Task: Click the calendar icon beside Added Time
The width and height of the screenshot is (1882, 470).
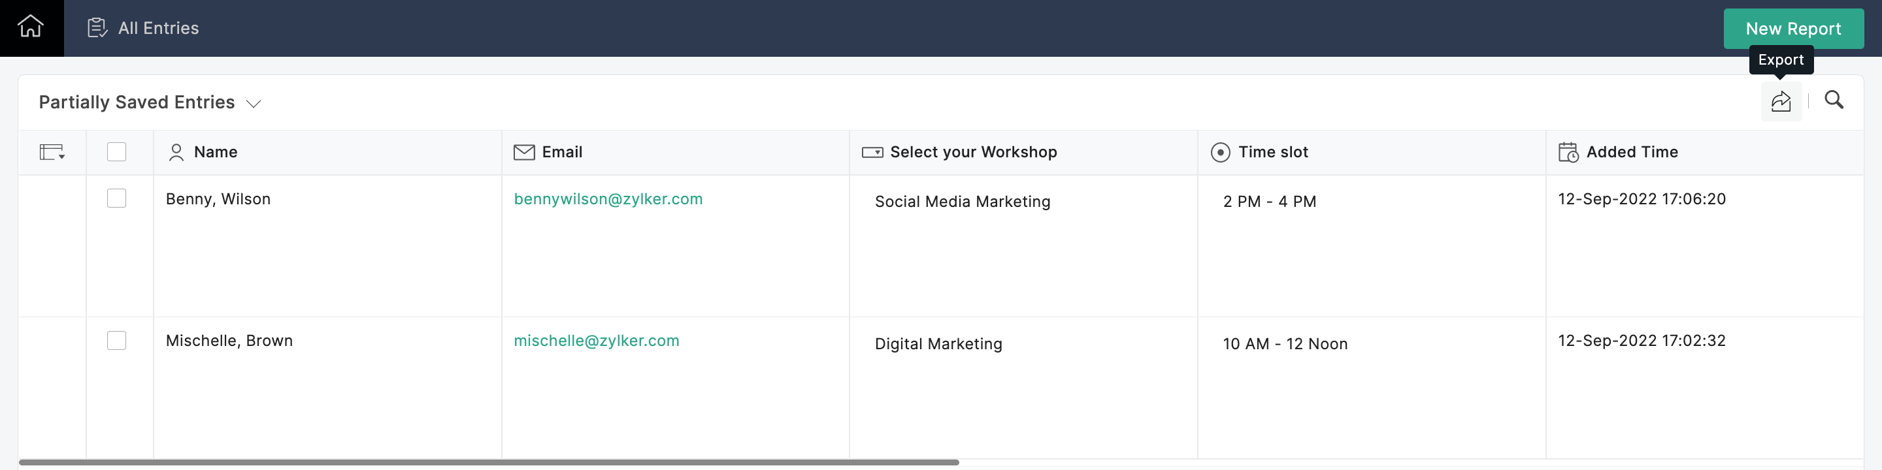Action: (x=1568, y=152)
